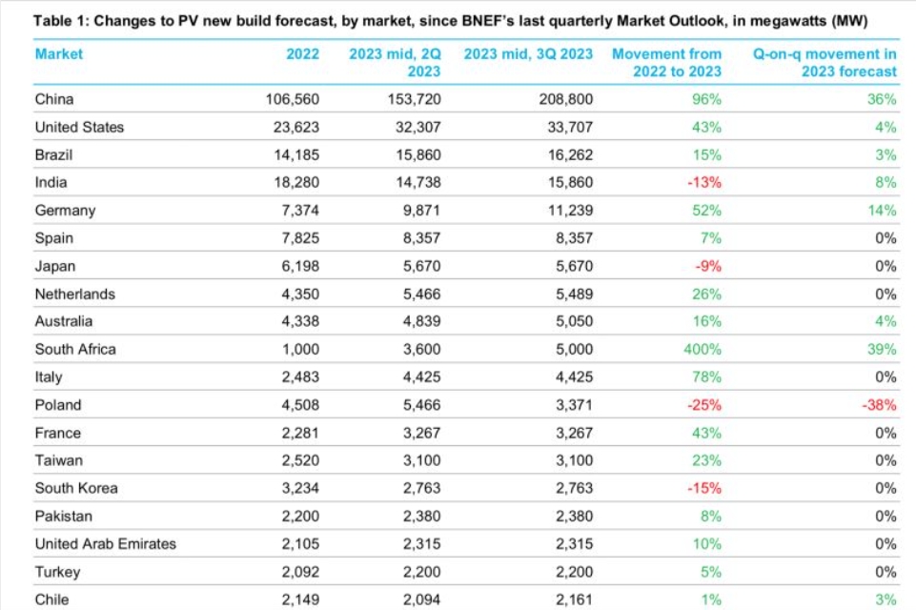Select the 'Taiwan' market cell
This screenshot has width=916, height=610.
(x=59, y=460)
